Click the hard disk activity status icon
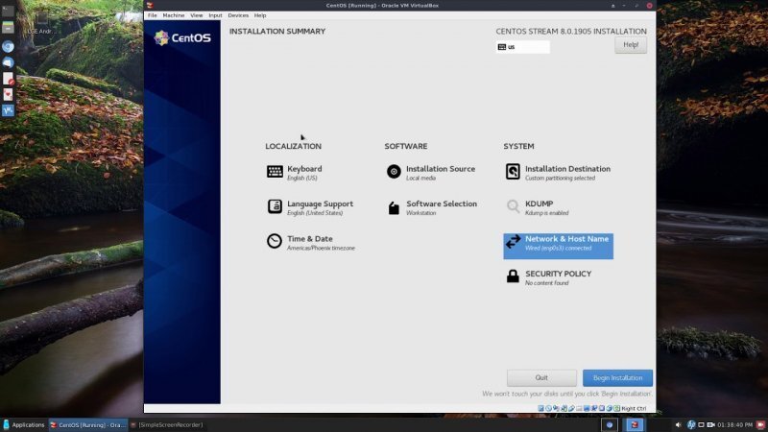This screenshot has height=432, width=768. [540, 409]
